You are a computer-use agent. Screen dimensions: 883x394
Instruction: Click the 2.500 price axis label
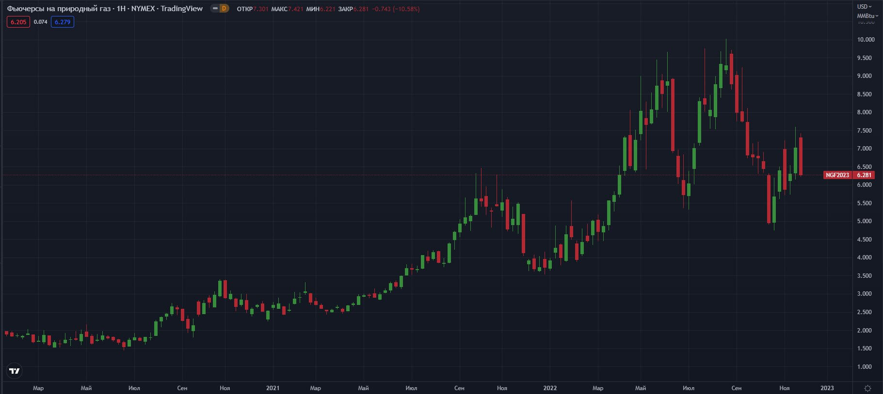[864, 312]
